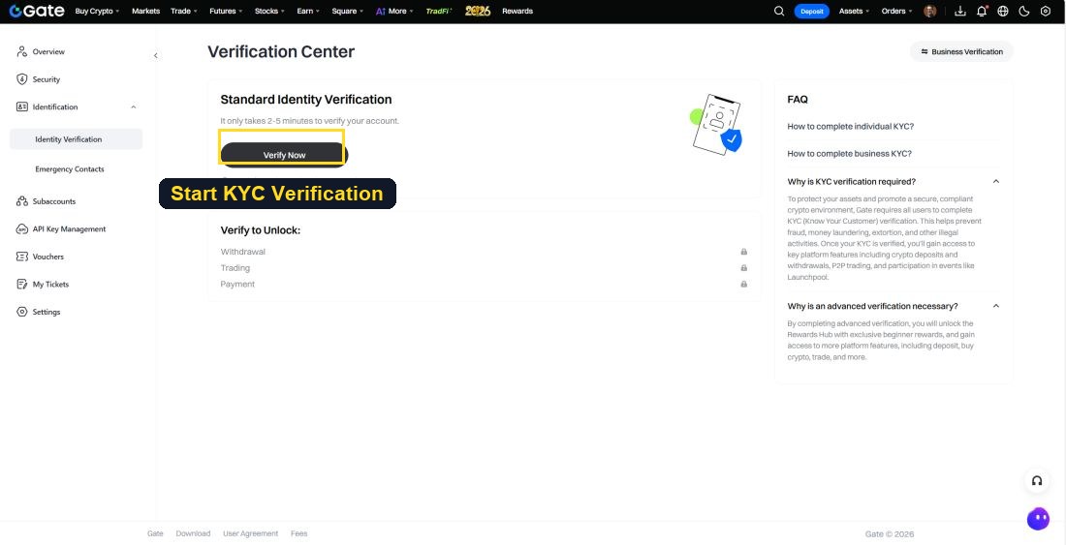This screenshot has height=545, width=1066.
Task: Click 'Standard Identity Verification' heading
Action: pyautogui.click(x=306, y=99)
